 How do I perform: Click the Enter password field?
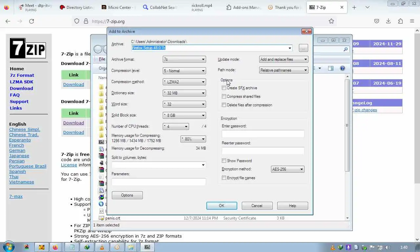click(x=263, y=134)
